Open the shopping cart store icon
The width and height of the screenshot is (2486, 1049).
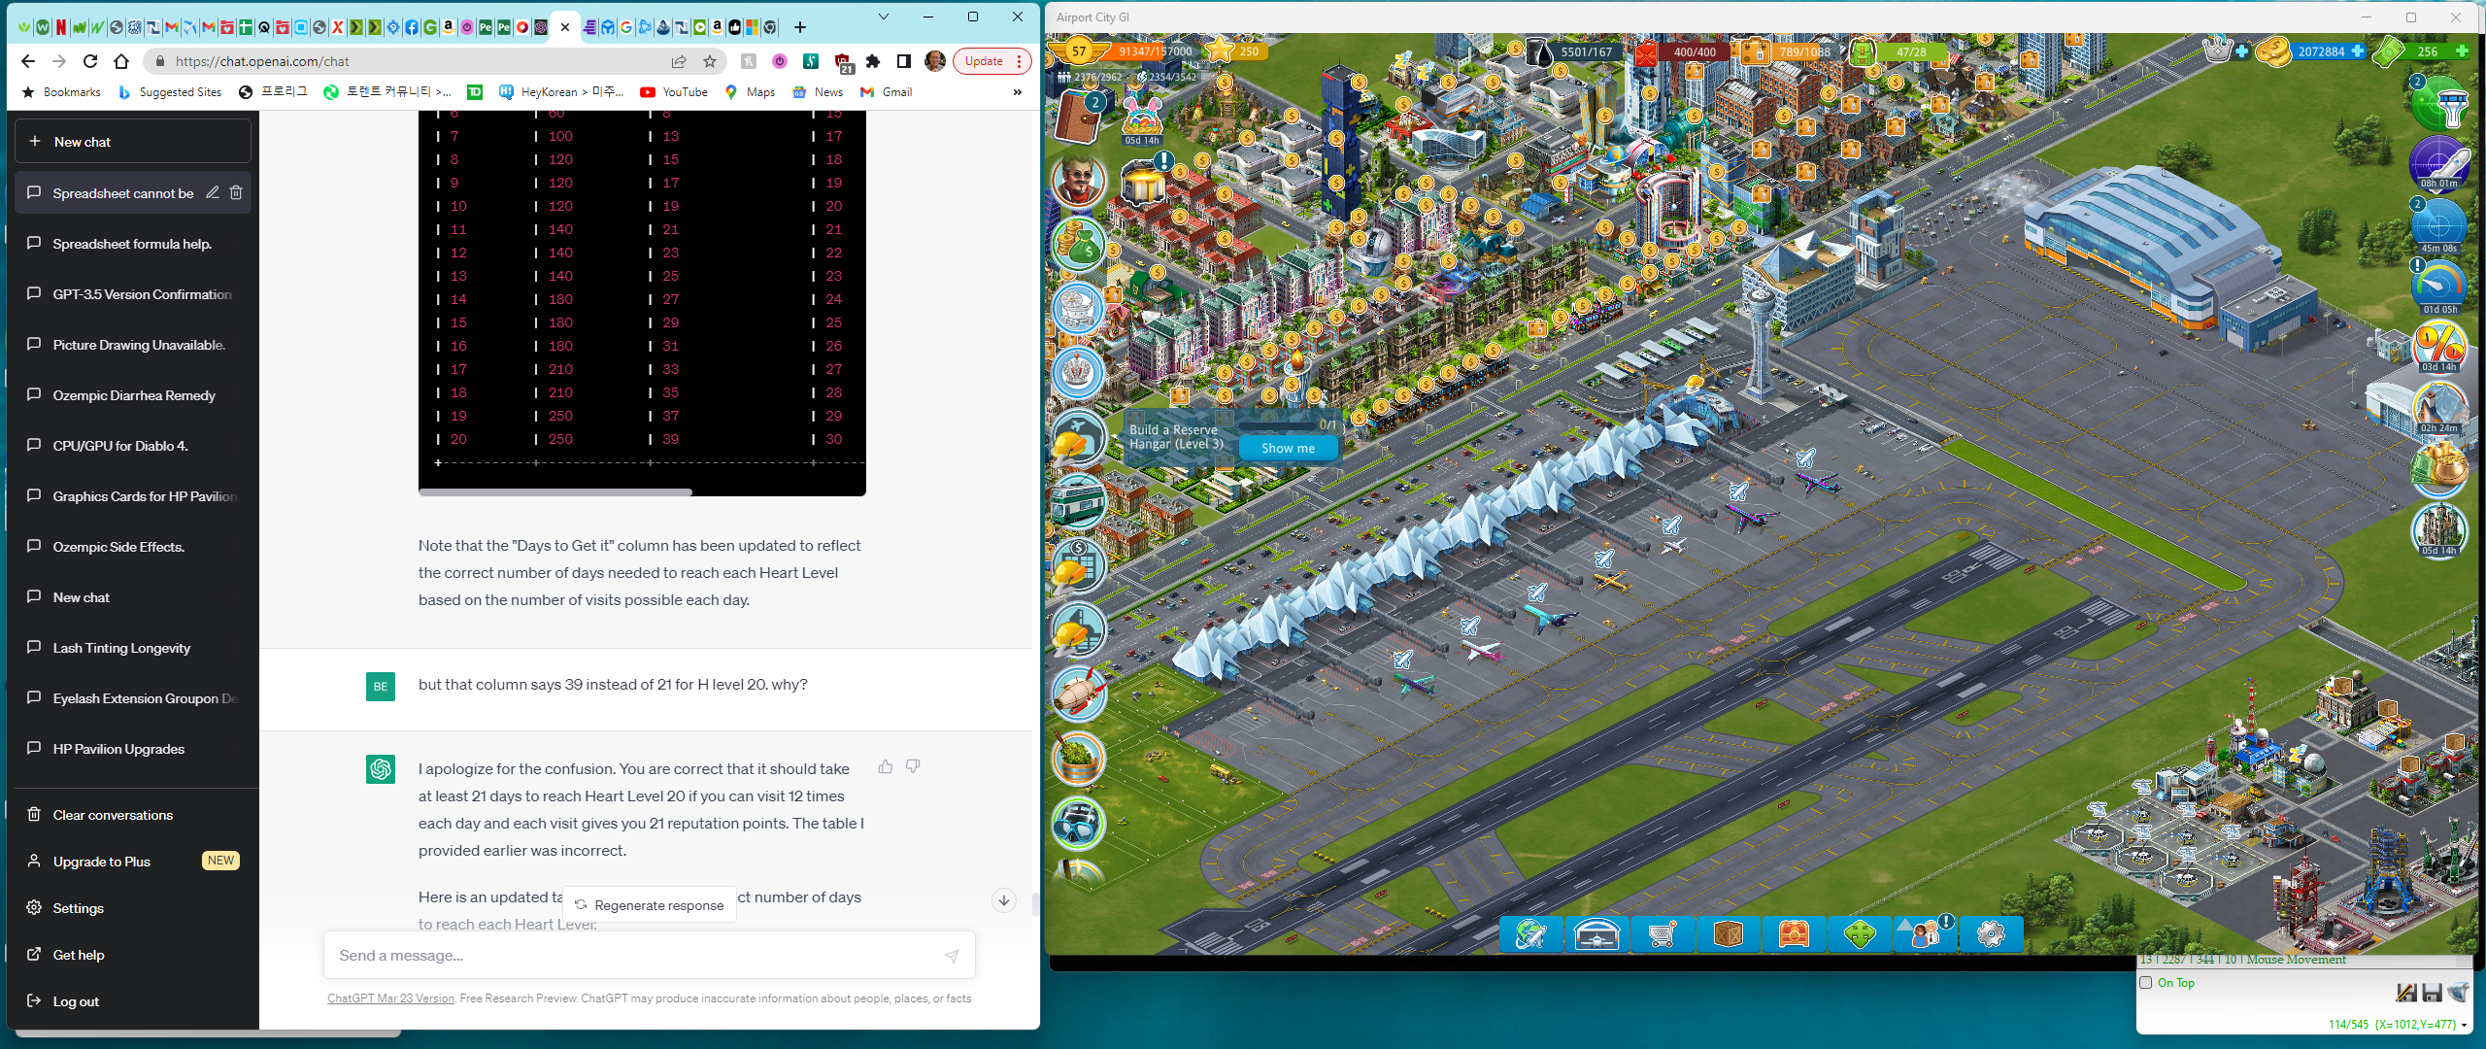(x=1663, y=934)
